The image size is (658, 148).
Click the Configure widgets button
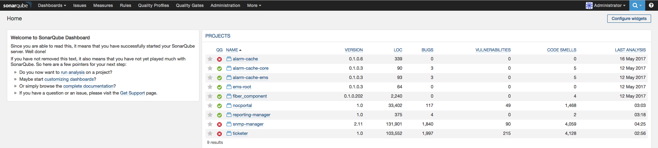tap(629, 19)
